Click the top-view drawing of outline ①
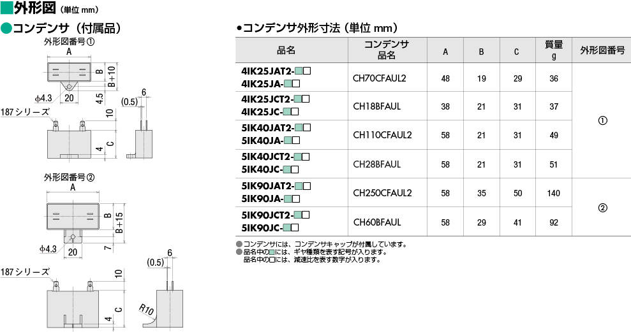 [71, 70]
